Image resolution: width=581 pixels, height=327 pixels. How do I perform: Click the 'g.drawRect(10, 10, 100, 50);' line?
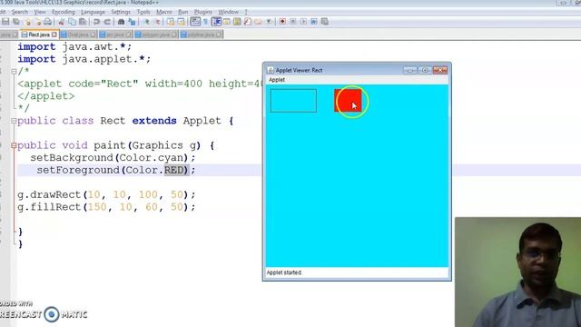click(x=106, y=194)
